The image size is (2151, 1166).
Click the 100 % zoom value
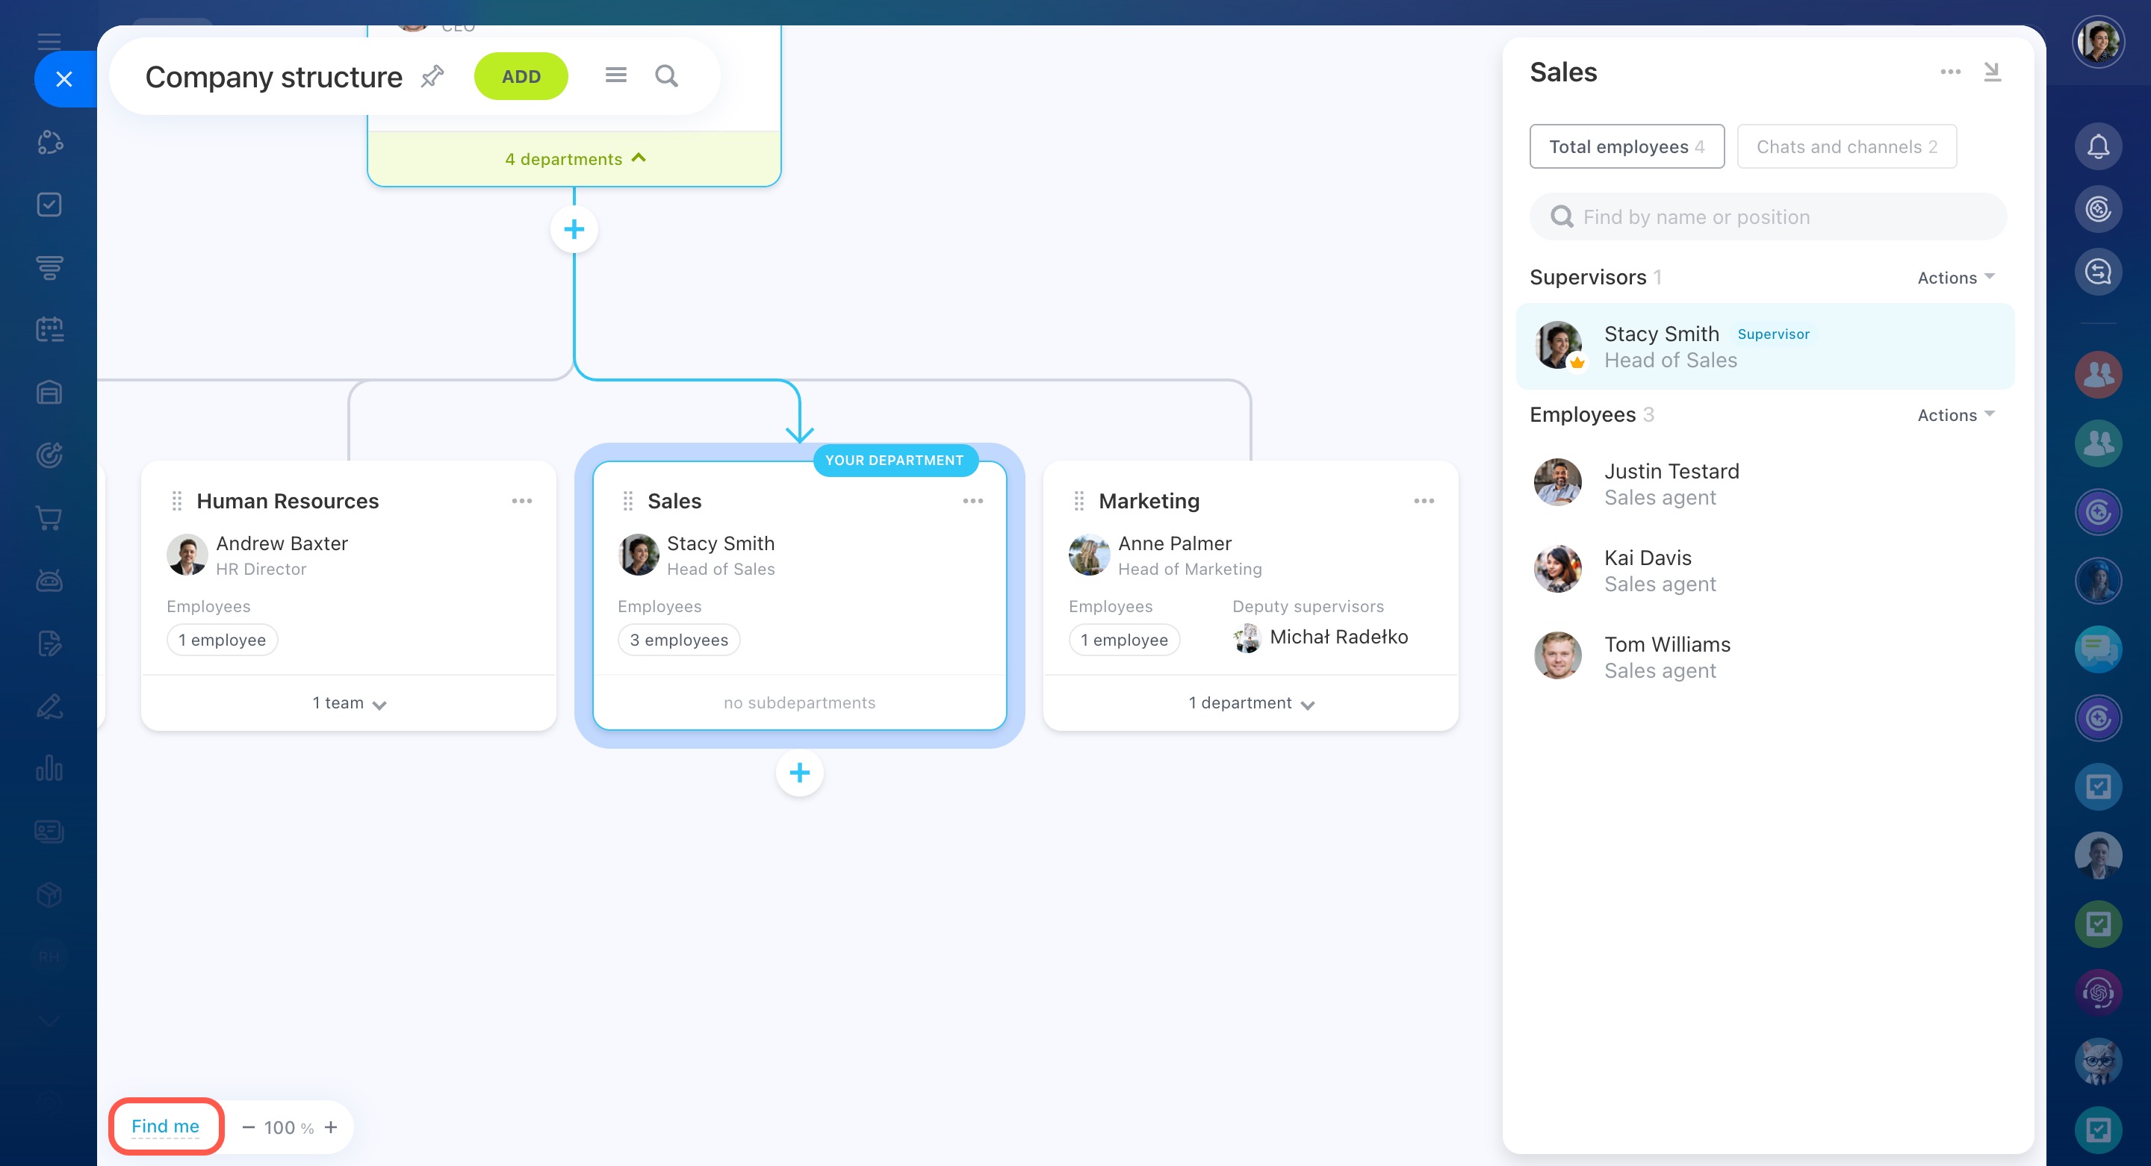point(289,1129)
